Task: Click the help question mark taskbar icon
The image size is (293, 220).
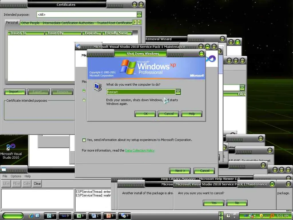Action: pyautogui.click(x=228, y=216)
